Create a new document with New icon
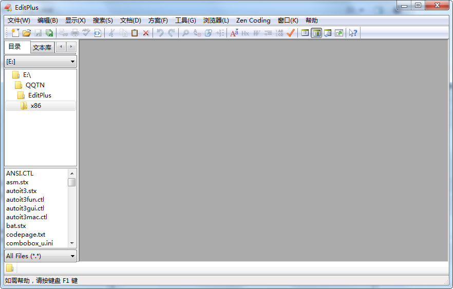The image size is (453, 289). pos(15,33)
